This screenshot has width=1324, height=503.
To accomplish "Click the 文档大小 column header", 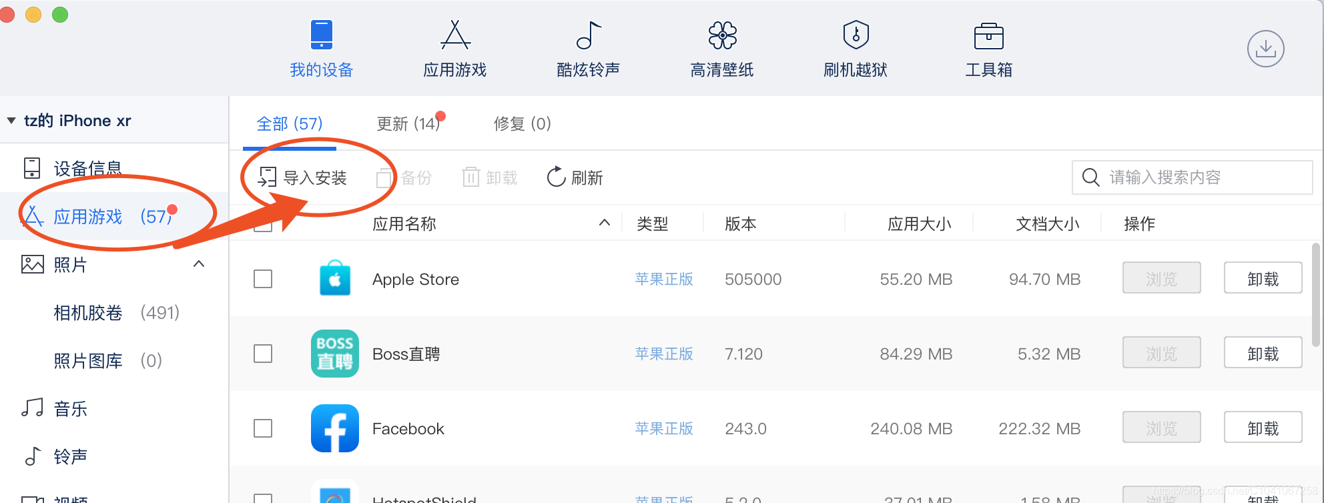I will (1048, 223).
